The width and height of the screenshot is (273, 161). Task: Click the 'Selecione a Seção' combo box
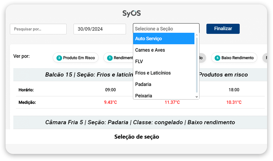click(x=166, y=29)
